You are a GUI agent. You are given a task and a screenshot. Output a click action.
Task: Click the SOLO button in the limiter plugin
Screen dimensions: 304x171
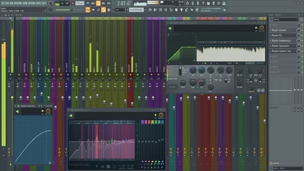[x=173, y=87]
